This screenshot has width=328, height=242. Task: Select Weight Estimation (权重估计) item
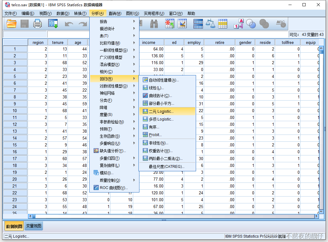pyautogui.click(x=167, y=151)
